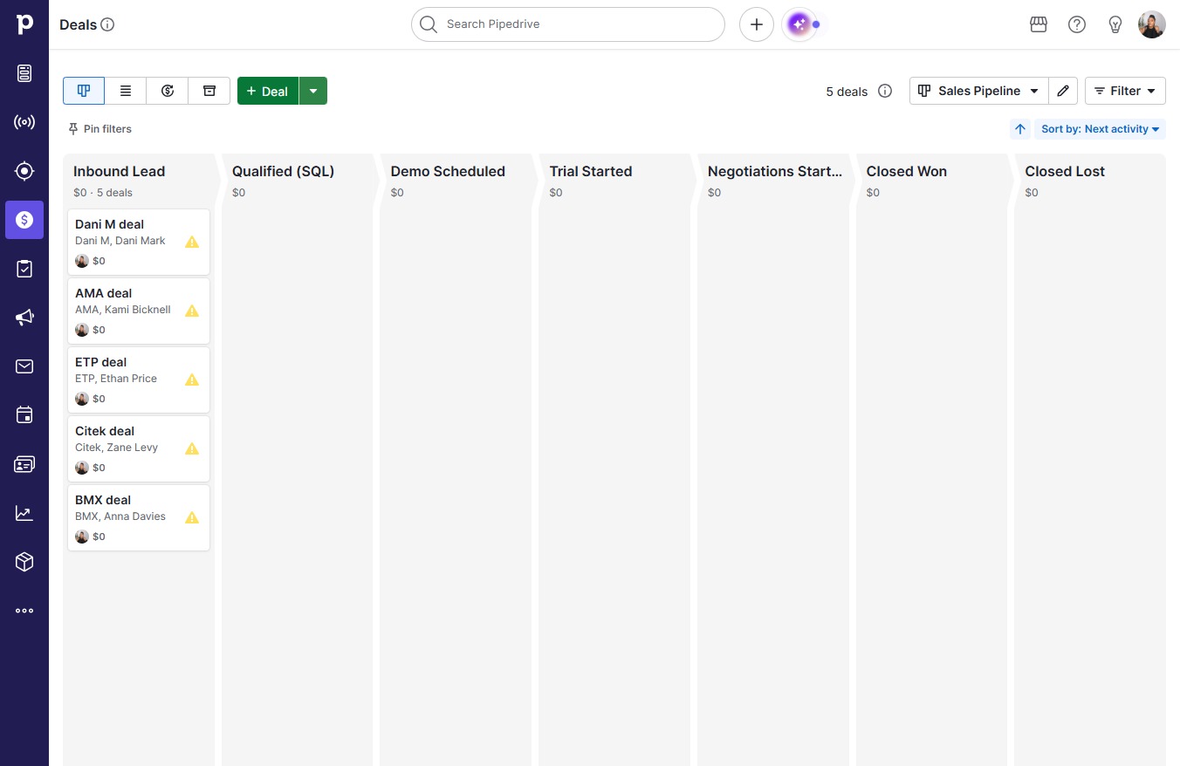
Task: Open the Deals dollar icon in the sidebar
Action: tap(24, 220)
